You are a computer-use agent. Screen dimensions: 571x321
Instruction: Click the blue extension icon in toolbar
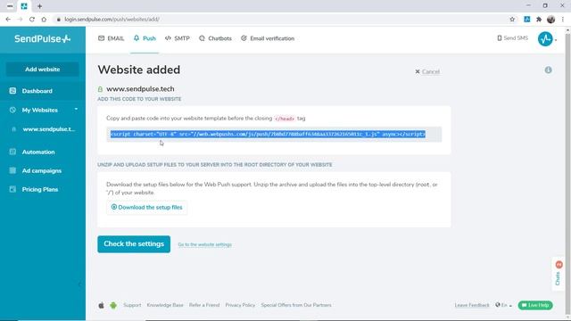tap(527, 20)
